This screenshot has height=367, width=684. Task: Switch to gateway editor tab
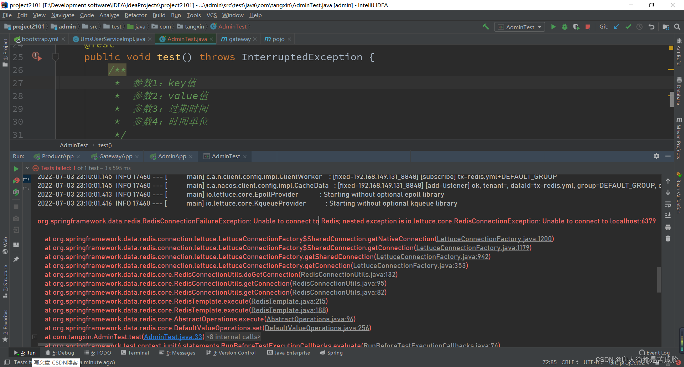click(239, 39)
